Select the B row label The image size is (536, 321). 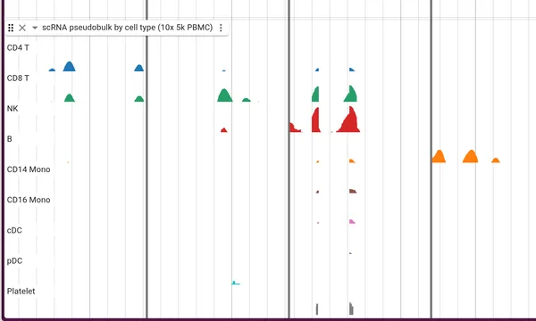pos(9,139)
